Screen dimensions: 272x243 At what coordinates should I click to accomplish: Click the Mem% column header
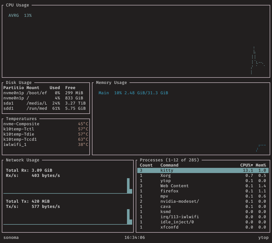pyautogui.click(x=261, y=165)
